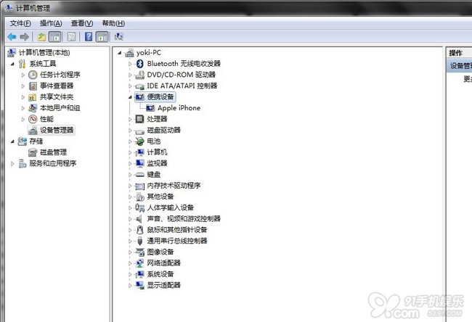Expand the 网络适配器 node arrow
472x322 pixels.
pyautogui.click(x=130, y=263)
